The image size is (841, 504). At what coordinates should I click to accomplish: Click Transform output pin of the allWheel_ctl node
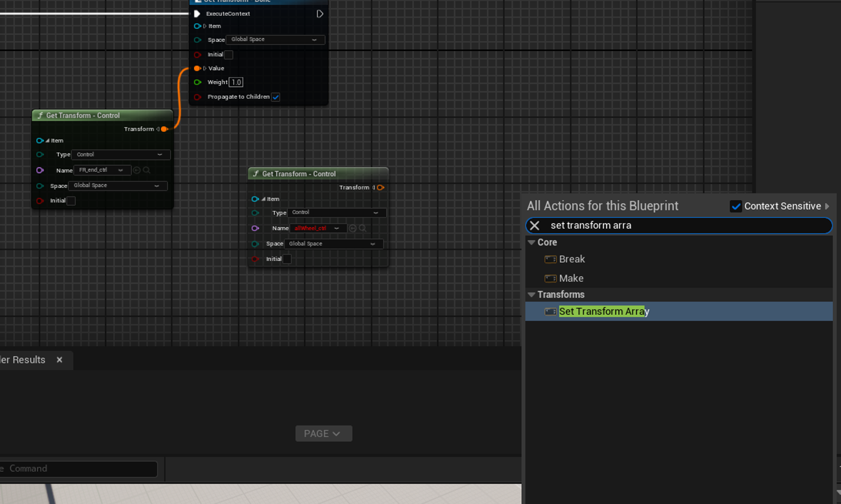point(381,187)
